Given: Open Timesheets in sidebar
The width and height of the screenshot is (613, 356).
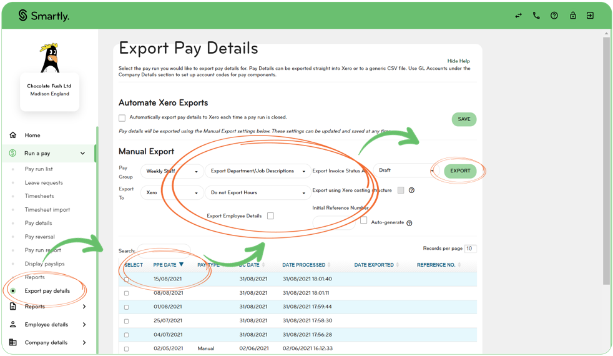Looking at the screenshot, I should click(x=39, y=196).
